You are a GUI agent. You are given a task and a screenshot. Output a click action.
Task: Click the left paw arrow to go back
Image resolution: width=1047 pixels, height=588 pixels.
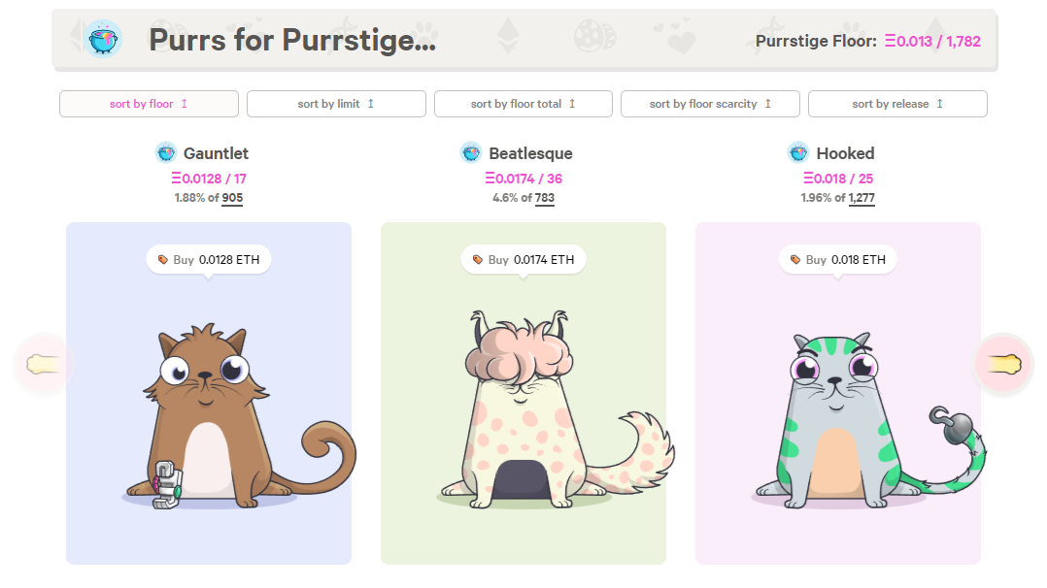(x=44, y=364)
